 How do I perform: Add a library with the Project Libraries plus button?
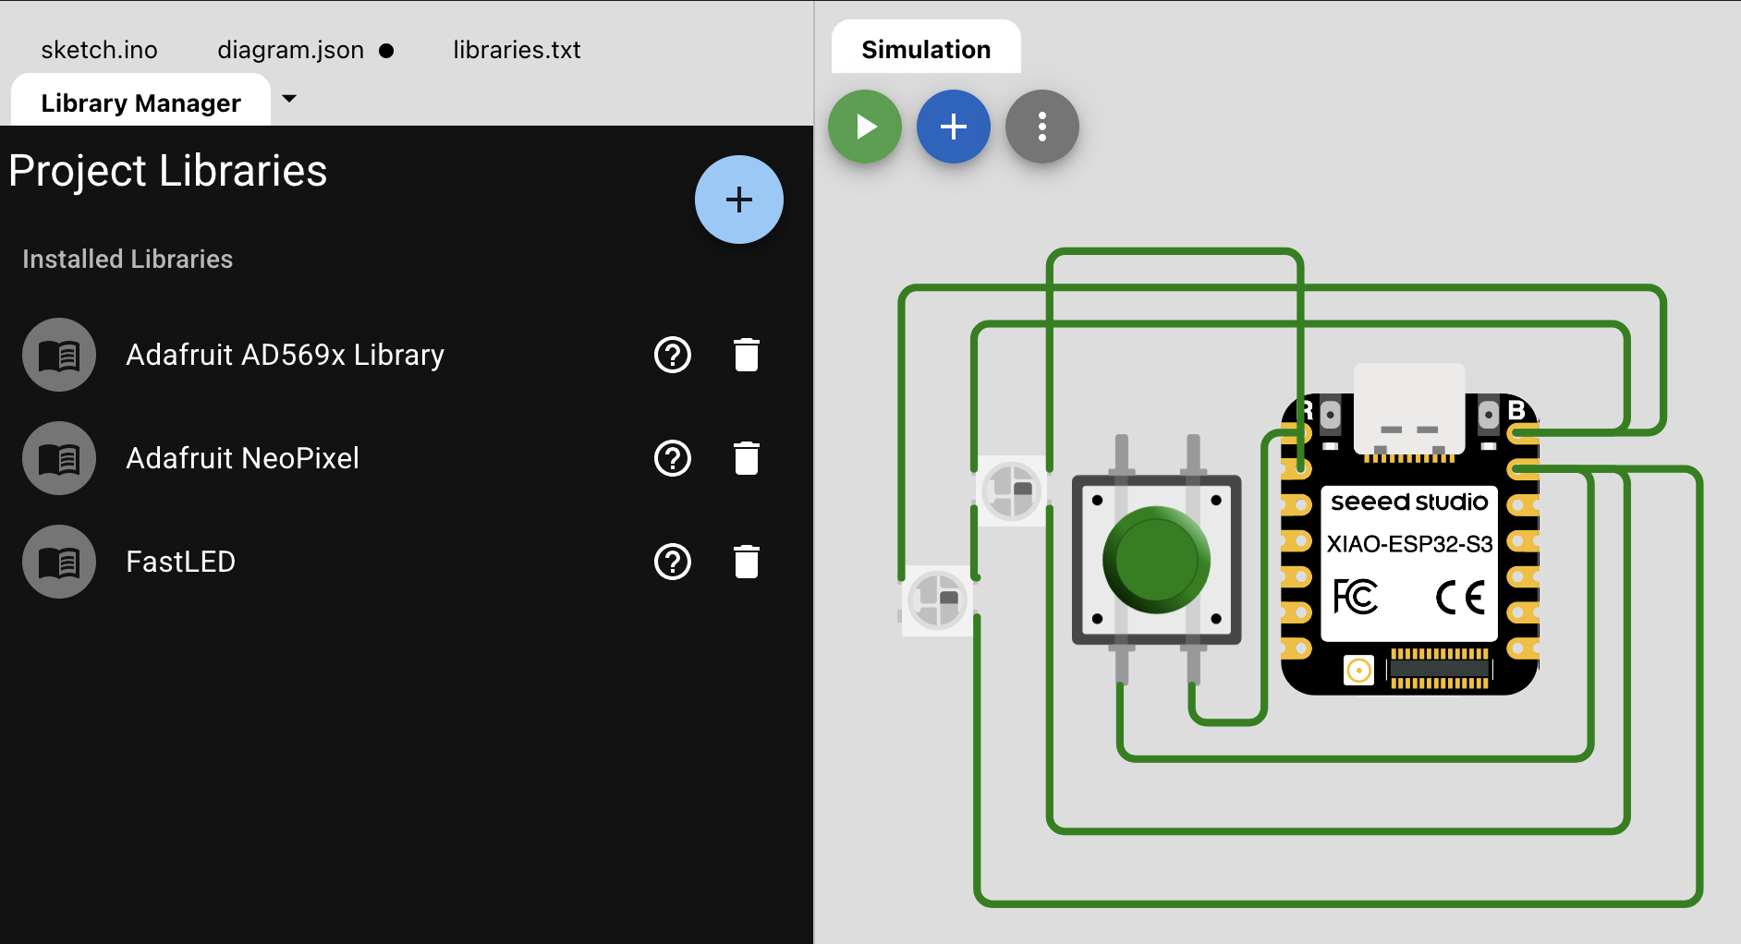pyautogui.click(x=739, y=200)
